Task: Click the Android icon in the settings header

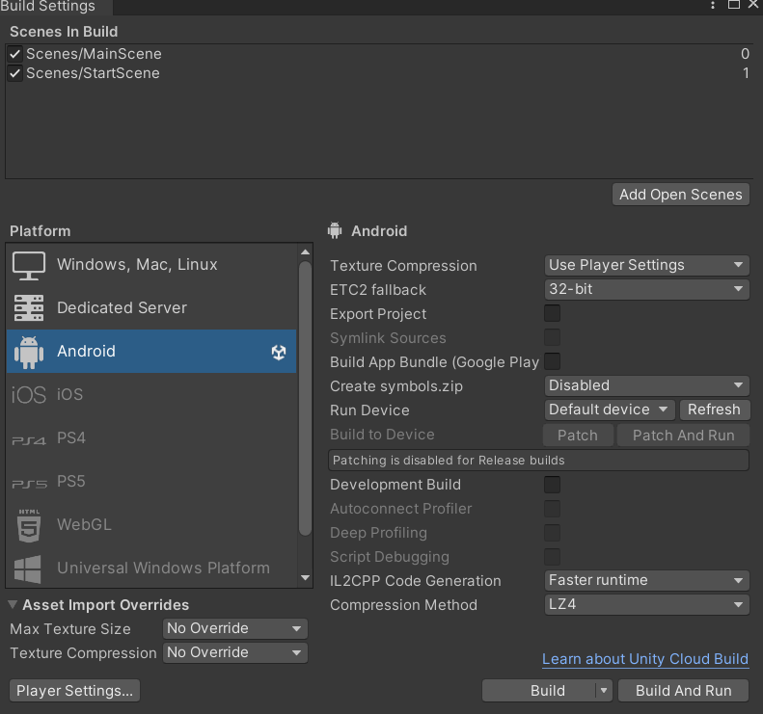Action: 335,230
